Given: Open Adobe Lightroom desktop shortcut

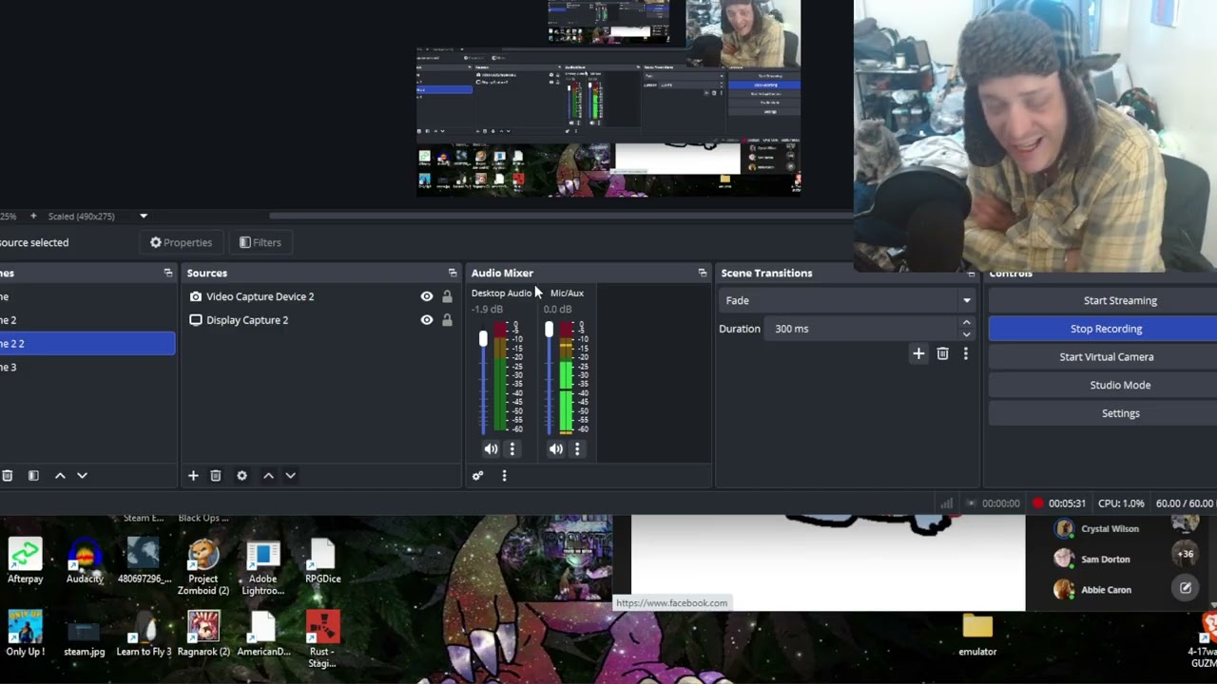Looking at the screenshot, I should (x=263, y=567).
